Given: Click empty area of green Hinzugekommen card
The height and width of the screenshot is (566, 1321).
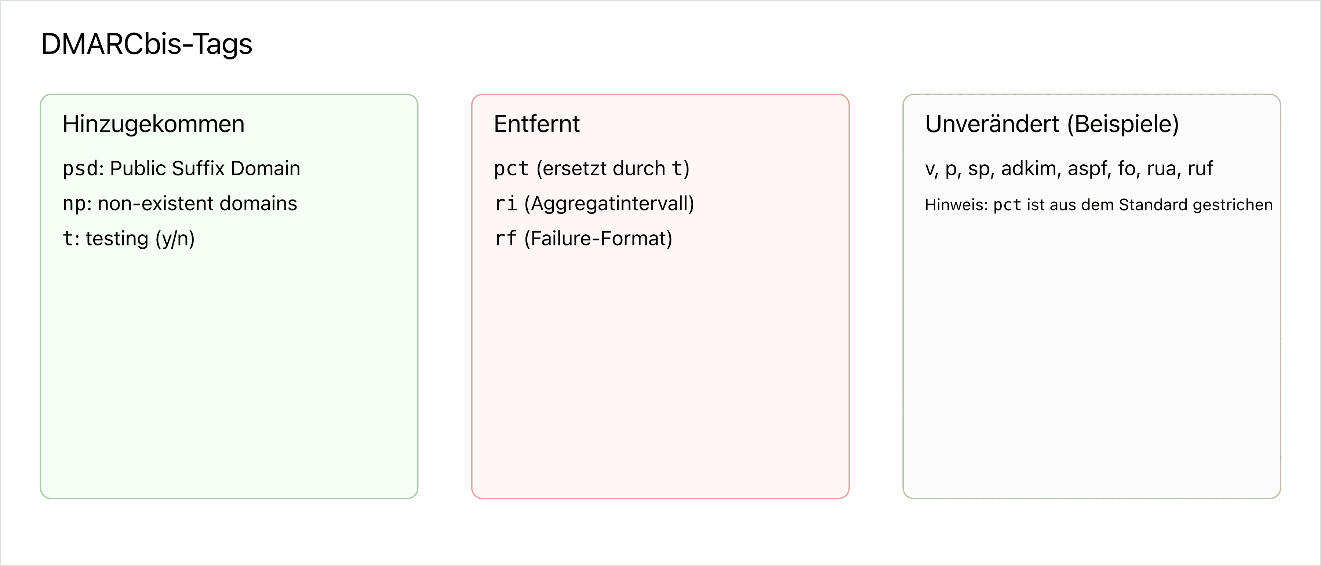Looking at the screenshot, I should point(229,369).
